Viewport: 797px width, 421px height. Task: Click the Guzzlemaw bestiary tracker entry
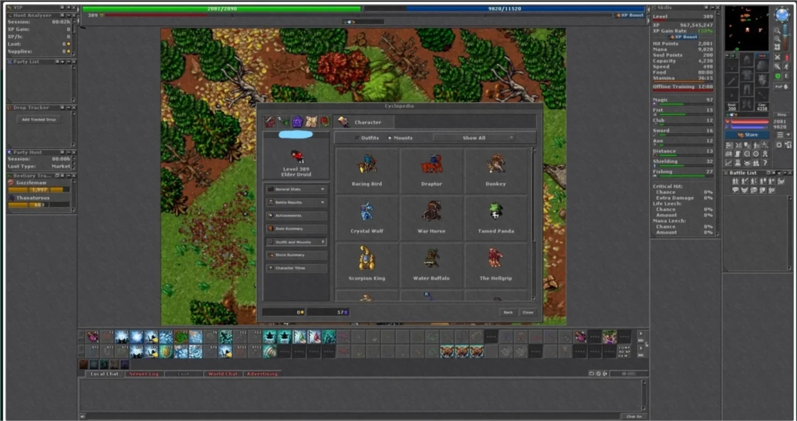point(39,186)
